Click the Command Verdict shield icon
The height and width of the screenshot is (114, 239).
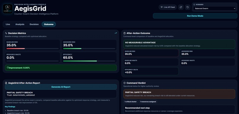pyautogui.click(x=125, y=83)
